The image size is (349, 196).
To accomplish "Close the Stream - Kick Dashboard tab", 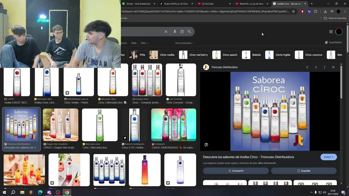I will pyautogui.click(x=155, y=4).
